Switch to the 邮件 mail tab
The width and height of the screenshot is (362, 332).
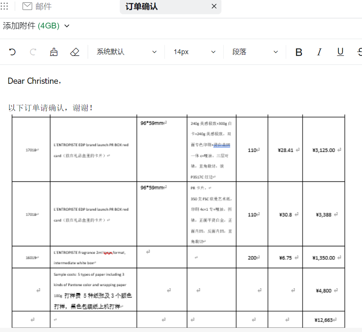37,6
